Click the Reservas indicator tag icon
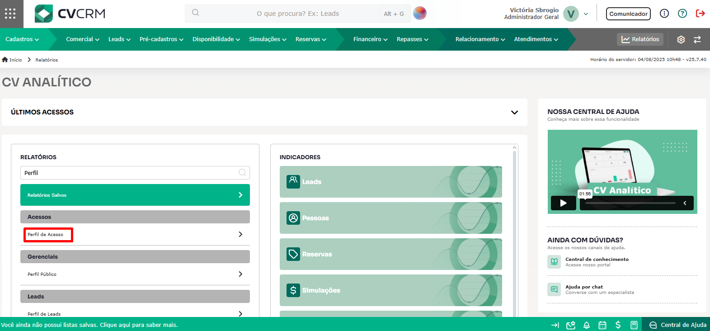Image resolution: width=710 pixels, height=331 pixels. 293,254
